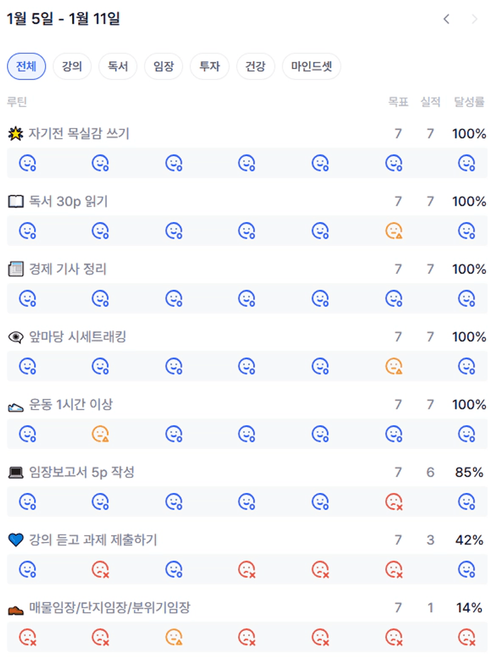Select the 강의 filter tab
500x657 pixels.
click(x=72, y=67)
